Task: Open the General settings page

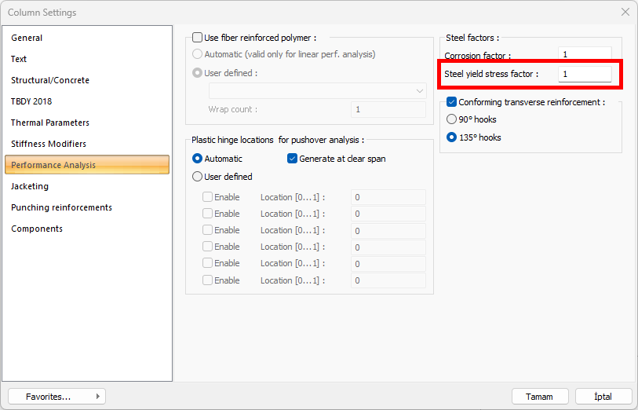Action: point(27,38)
